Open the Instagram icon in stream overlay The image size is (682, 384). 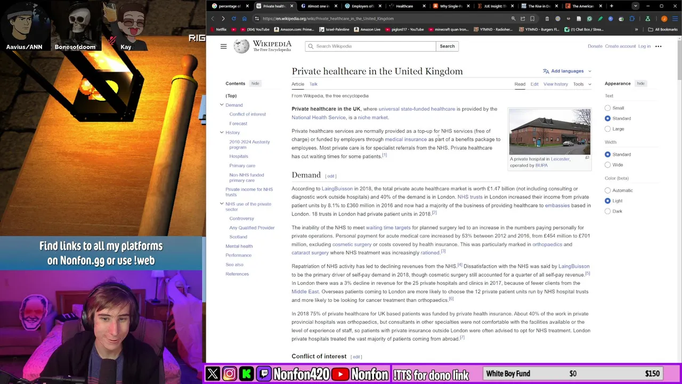point(230,374)
